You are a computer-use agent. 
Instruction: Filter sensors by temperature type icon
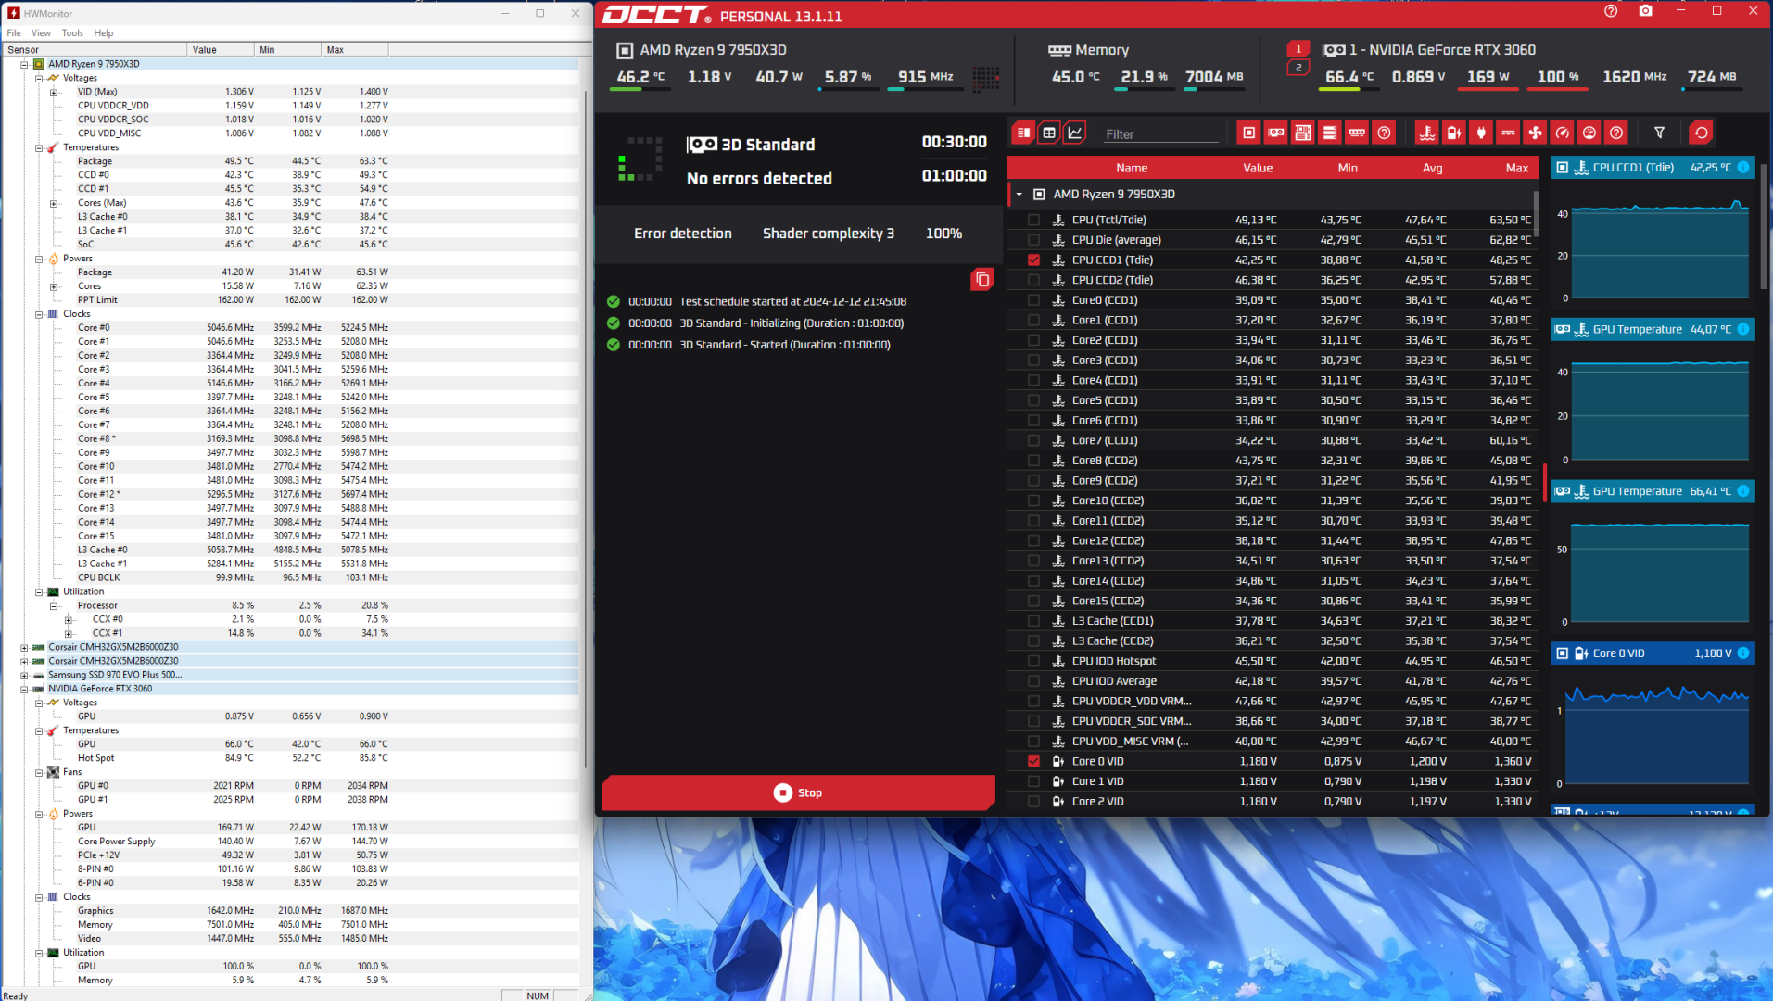tap(1427, 133)
